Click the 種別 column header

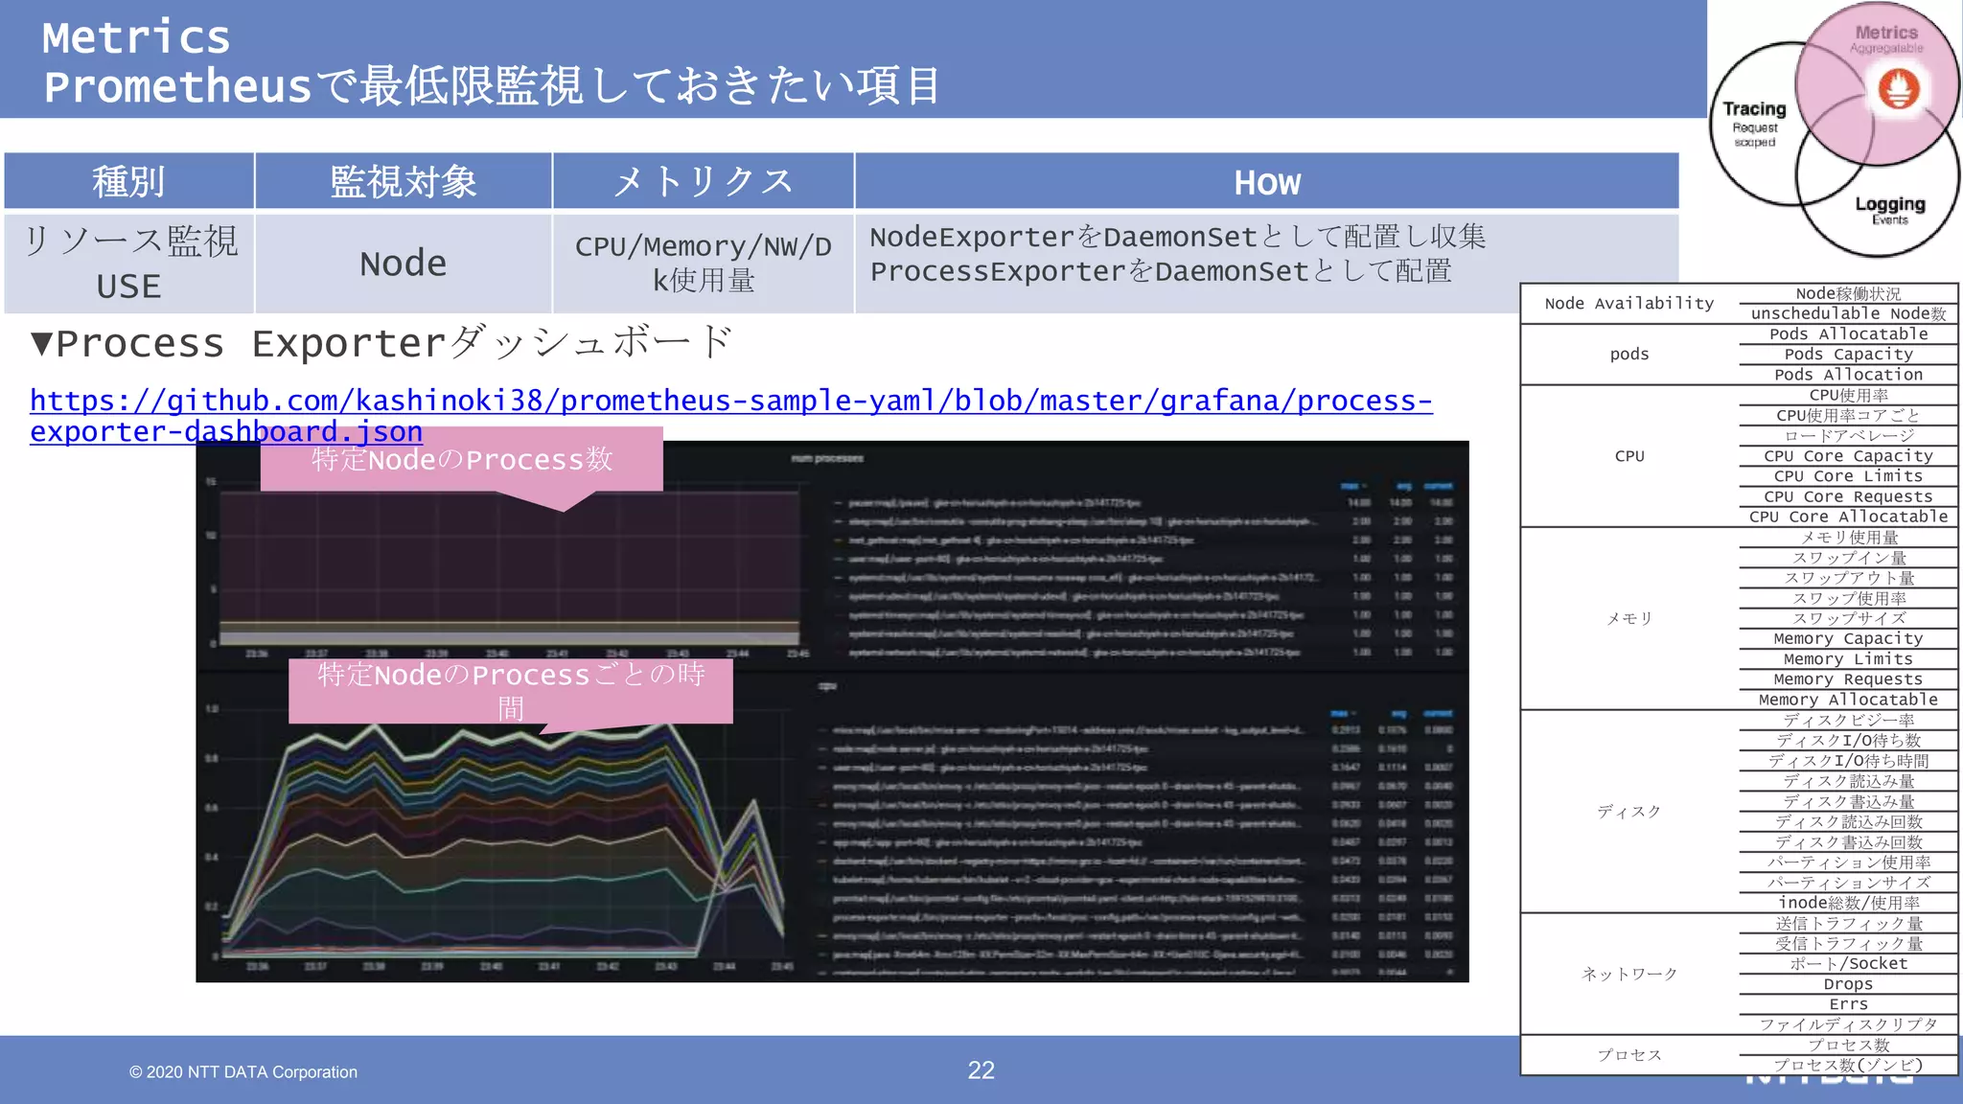128,181
